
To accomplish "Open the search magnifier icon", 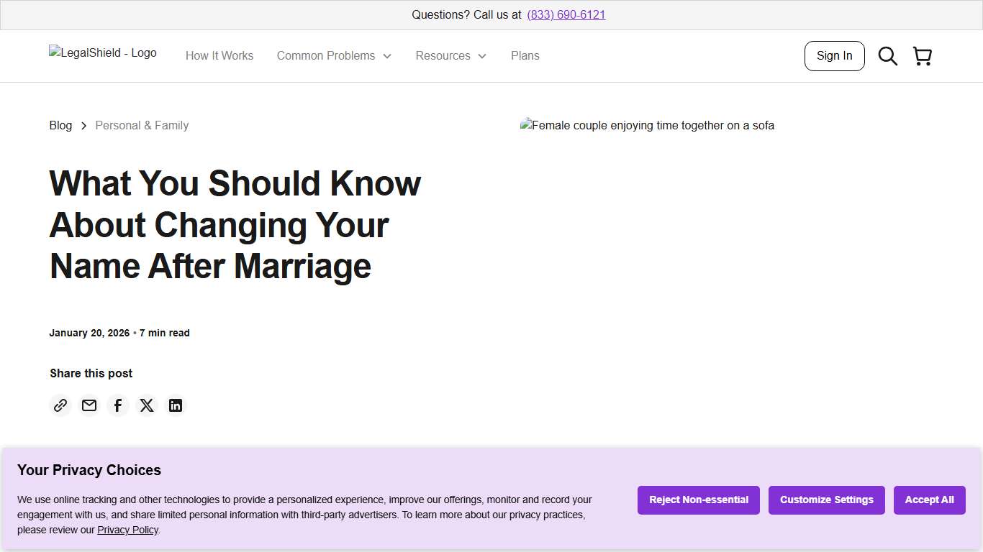I will pos(887,55).
